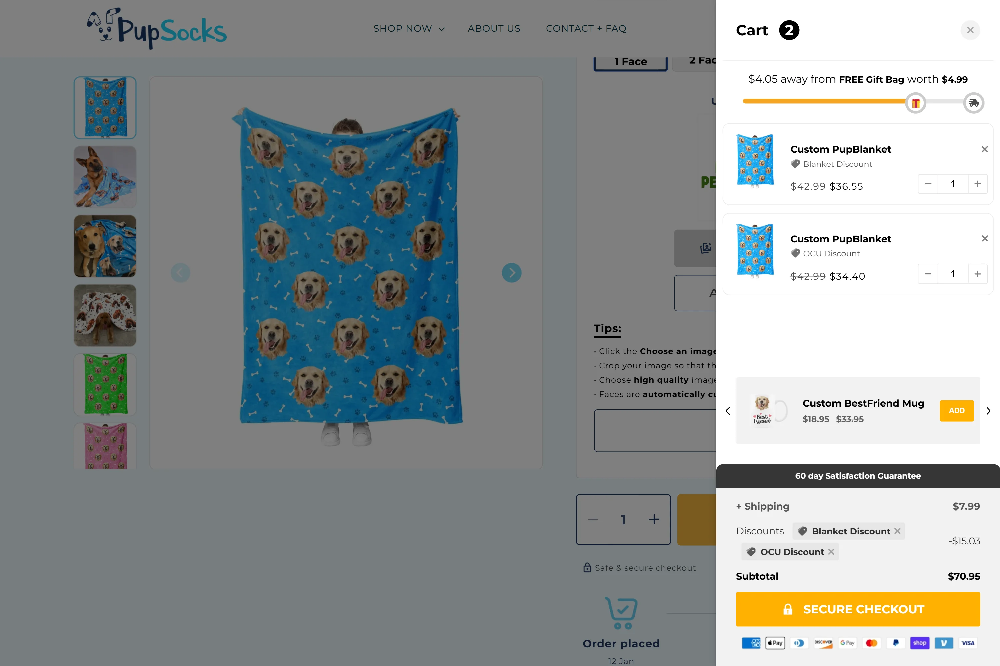Click the gift bag milestone icon
This screenshot has width=1000, height=666.
coord(915,103)
